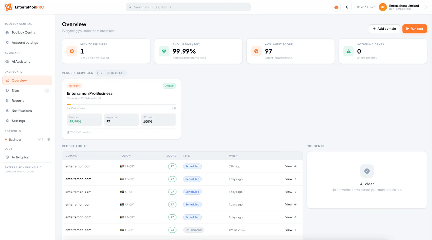Open Reports in the sidebar
This screenshot has width=432, height=240.
[x=27, y=101]
